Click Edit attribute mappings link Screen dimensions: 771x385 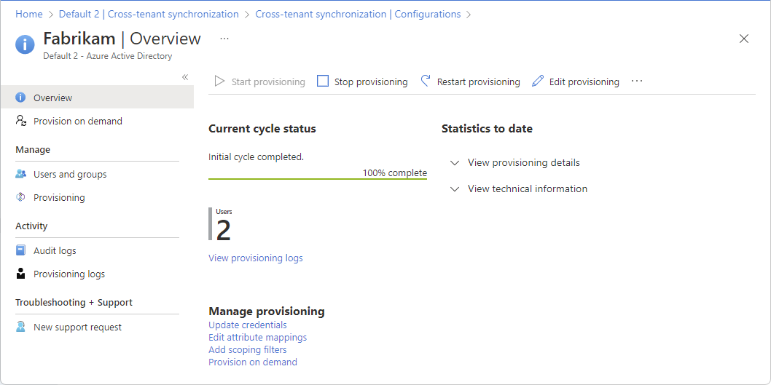[258, 338]
